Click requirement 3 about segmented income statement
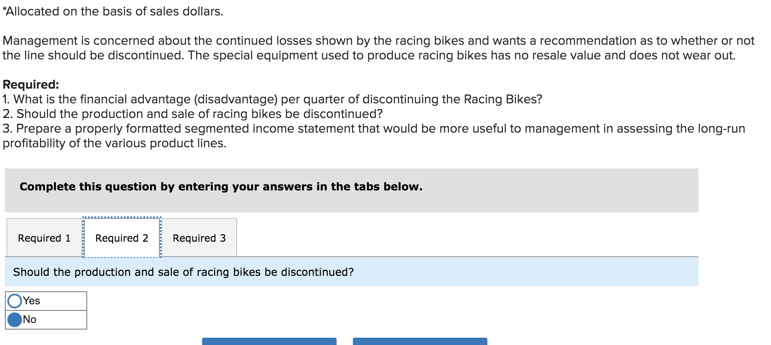 pyautogui.click(x=373, y=129)
